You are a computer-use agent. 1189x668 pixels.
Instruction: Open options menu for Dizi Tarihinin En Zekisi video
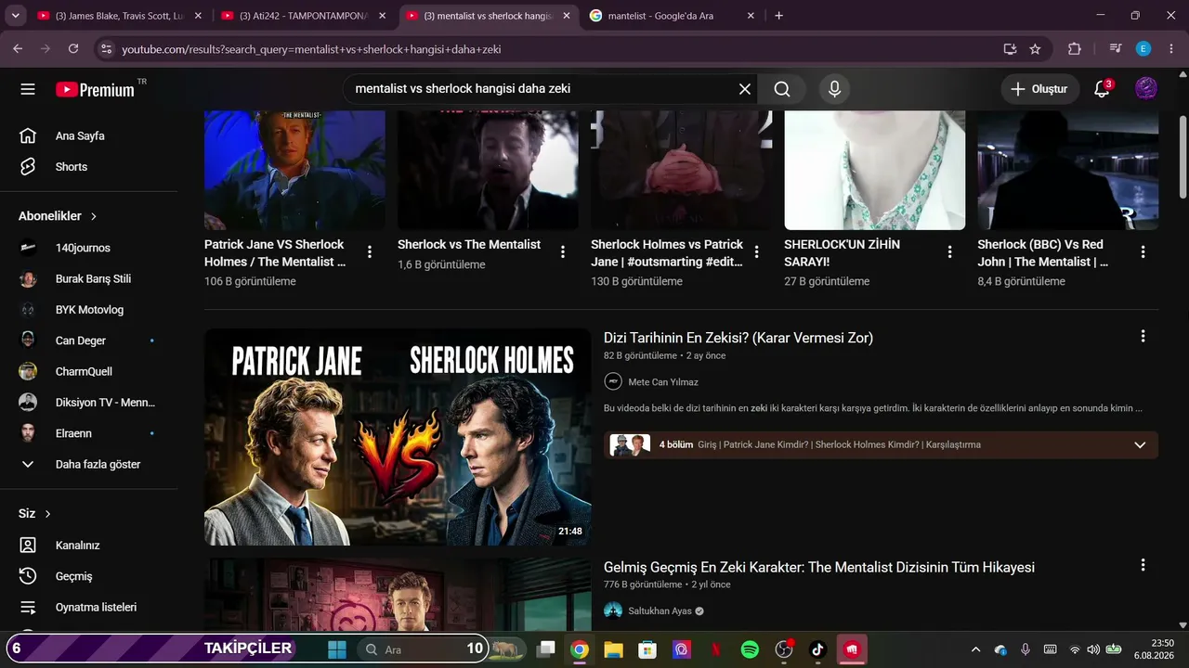pyautogui.click(x=1143, y=336)
